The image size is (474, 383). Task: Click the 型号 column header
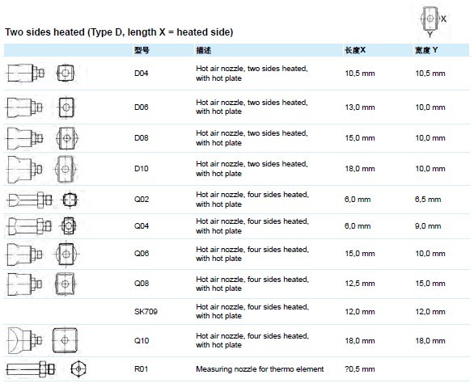point(142,50)
